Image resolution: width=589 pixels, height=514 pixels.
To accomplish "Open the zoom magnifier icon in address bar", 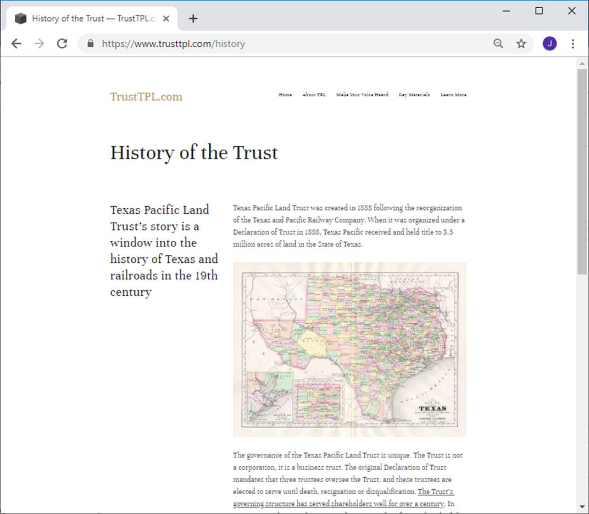I will [x=498, y=44].
